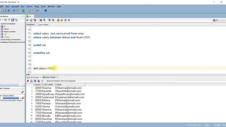Open the New Connection dropdown arrow

point(2,20)
